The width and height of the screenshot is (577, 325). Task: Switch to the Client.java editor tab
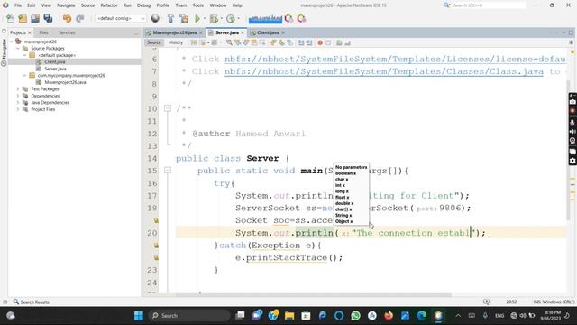point(268,32)
